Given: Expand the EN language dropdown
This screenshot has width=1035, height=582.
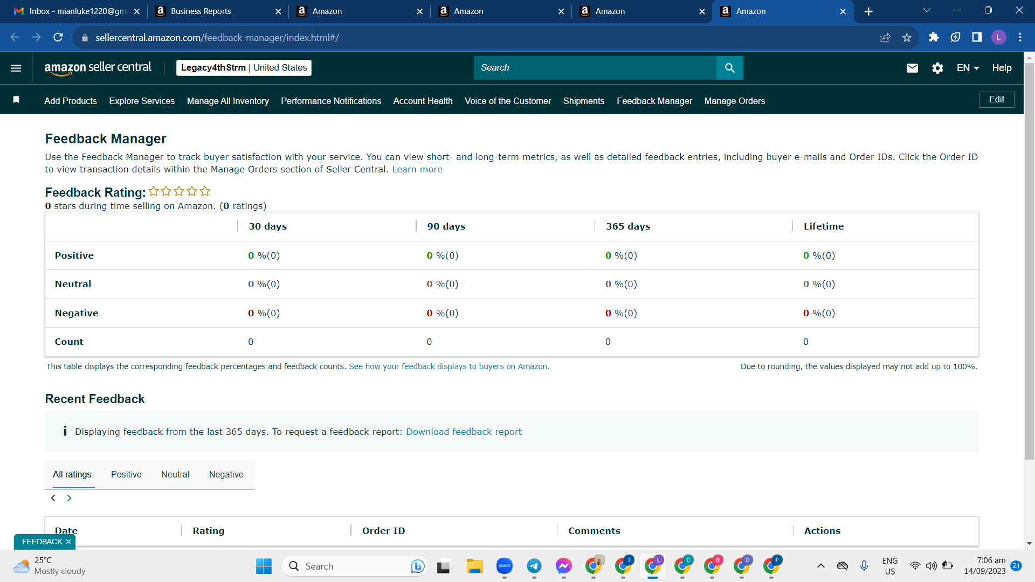Looking at the screenshot, I should tap(968, 68).
